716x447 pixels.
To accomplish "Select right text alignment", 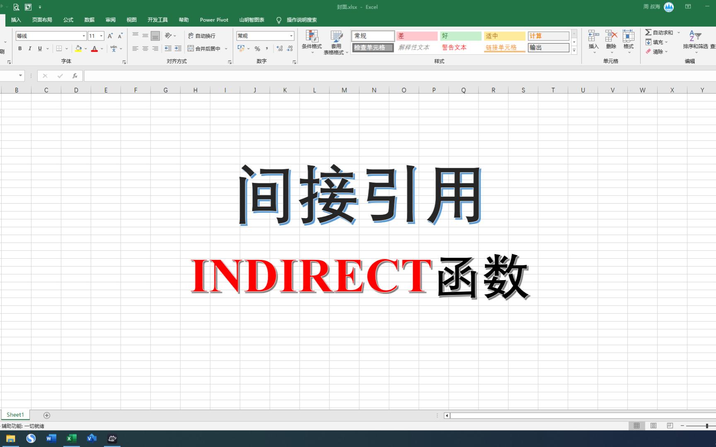I will [155, 48].
